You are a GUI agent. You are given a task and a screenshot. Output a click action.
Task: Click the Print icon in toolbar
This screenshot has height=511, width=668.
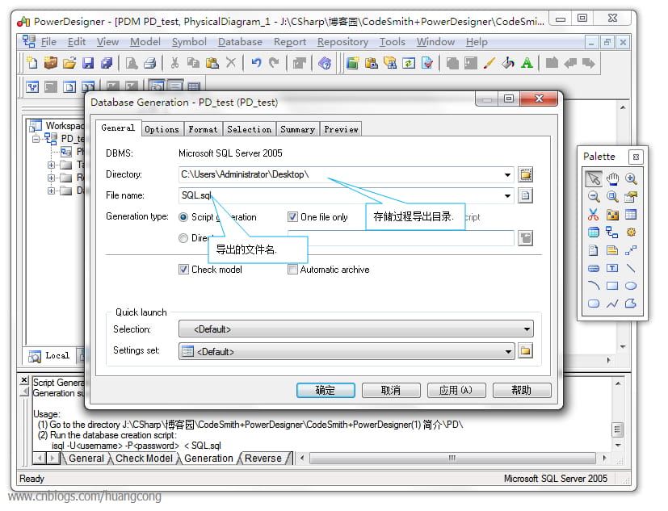tap(150, 63)
